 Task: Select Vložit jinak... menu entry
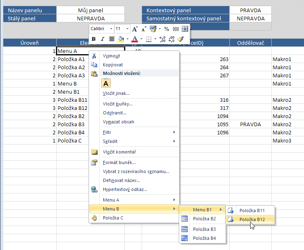134,93
